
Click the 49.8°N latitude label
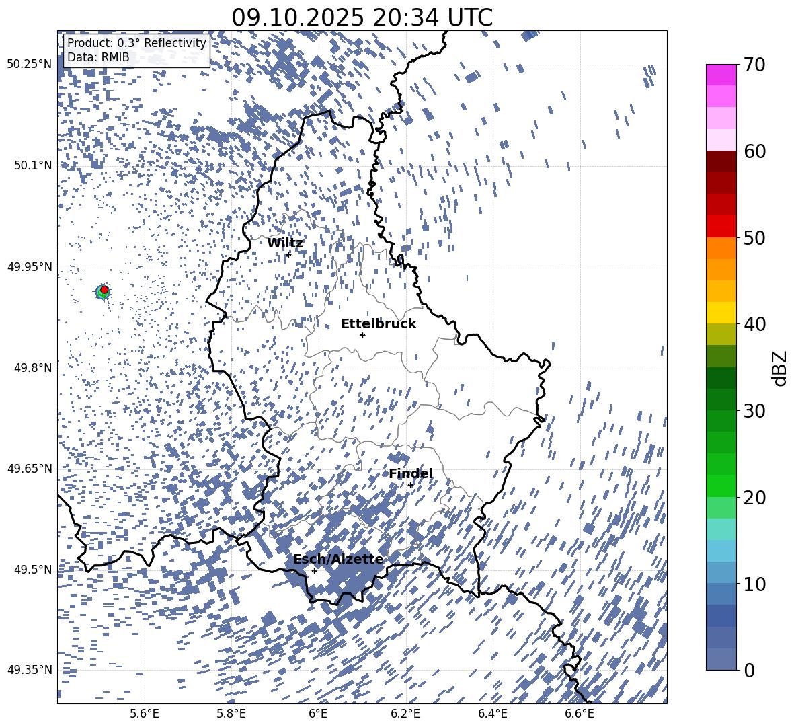34,368
